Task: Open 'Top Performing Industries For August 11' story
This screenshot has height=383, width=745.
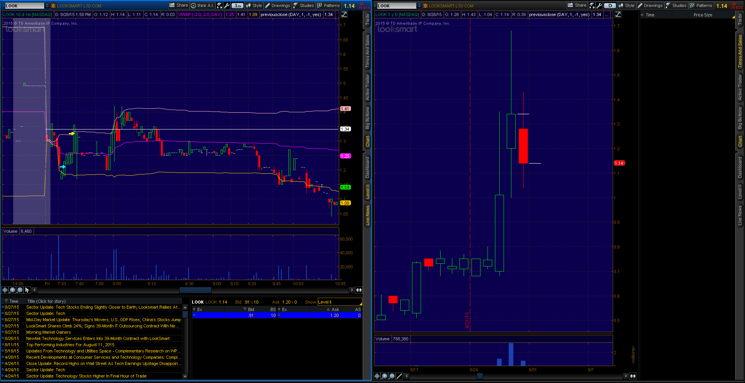Action: 70,345
